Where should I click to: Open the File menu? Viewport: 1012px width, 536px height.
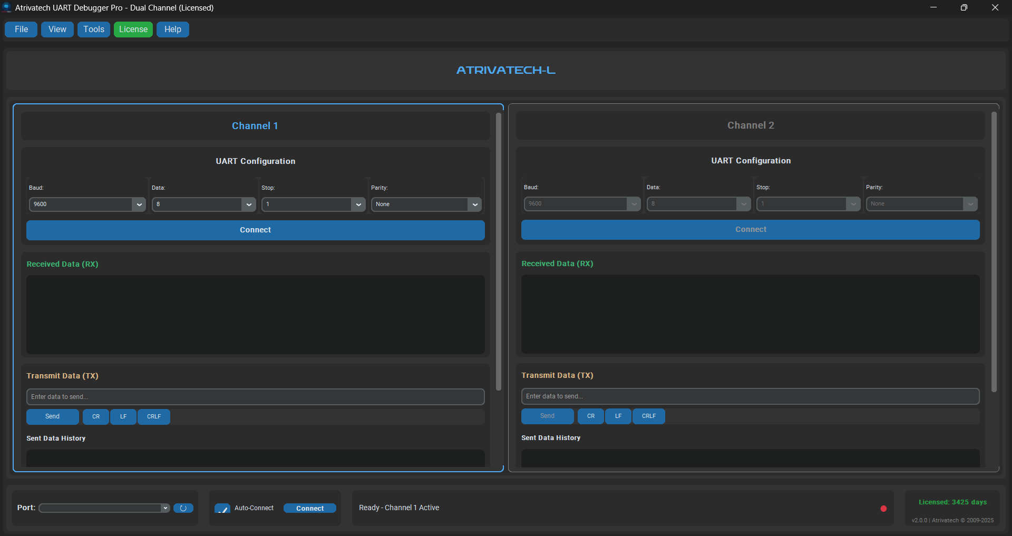[x=21, y=29]
